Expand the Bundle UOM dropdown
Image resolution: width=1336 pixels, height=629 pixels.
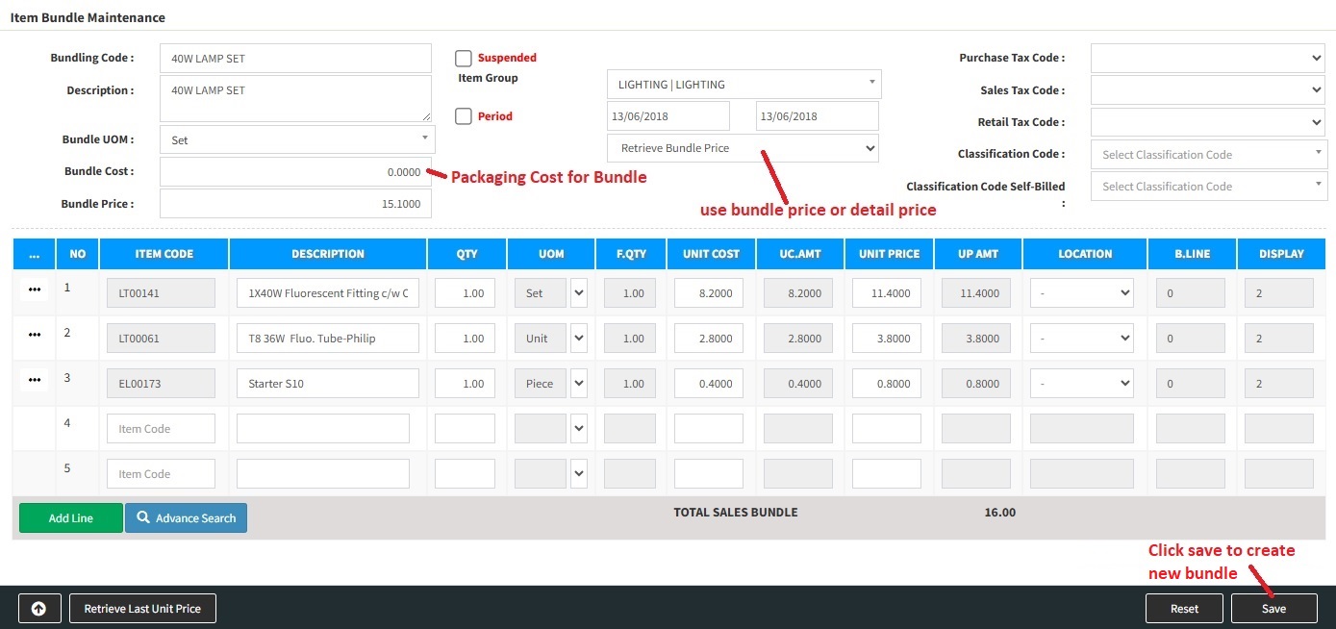(x=297, y=139)
